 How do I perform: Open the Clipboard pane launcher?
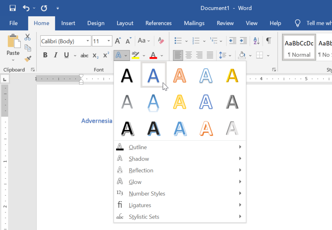33,69
